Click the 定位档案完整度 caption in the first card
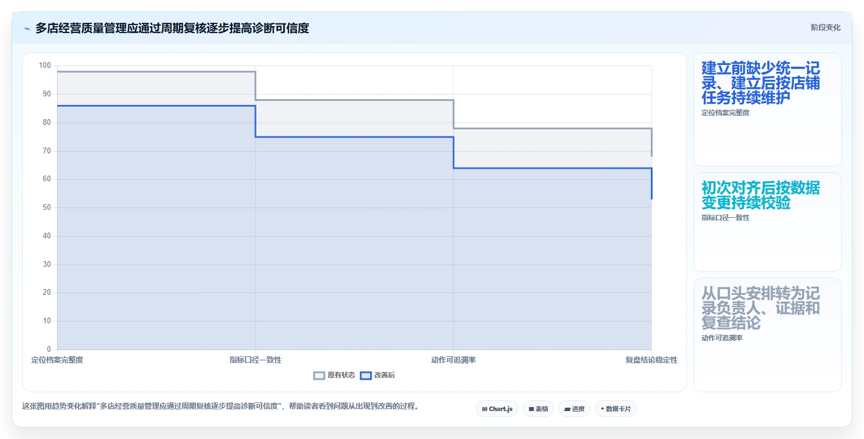 point(726,113)
